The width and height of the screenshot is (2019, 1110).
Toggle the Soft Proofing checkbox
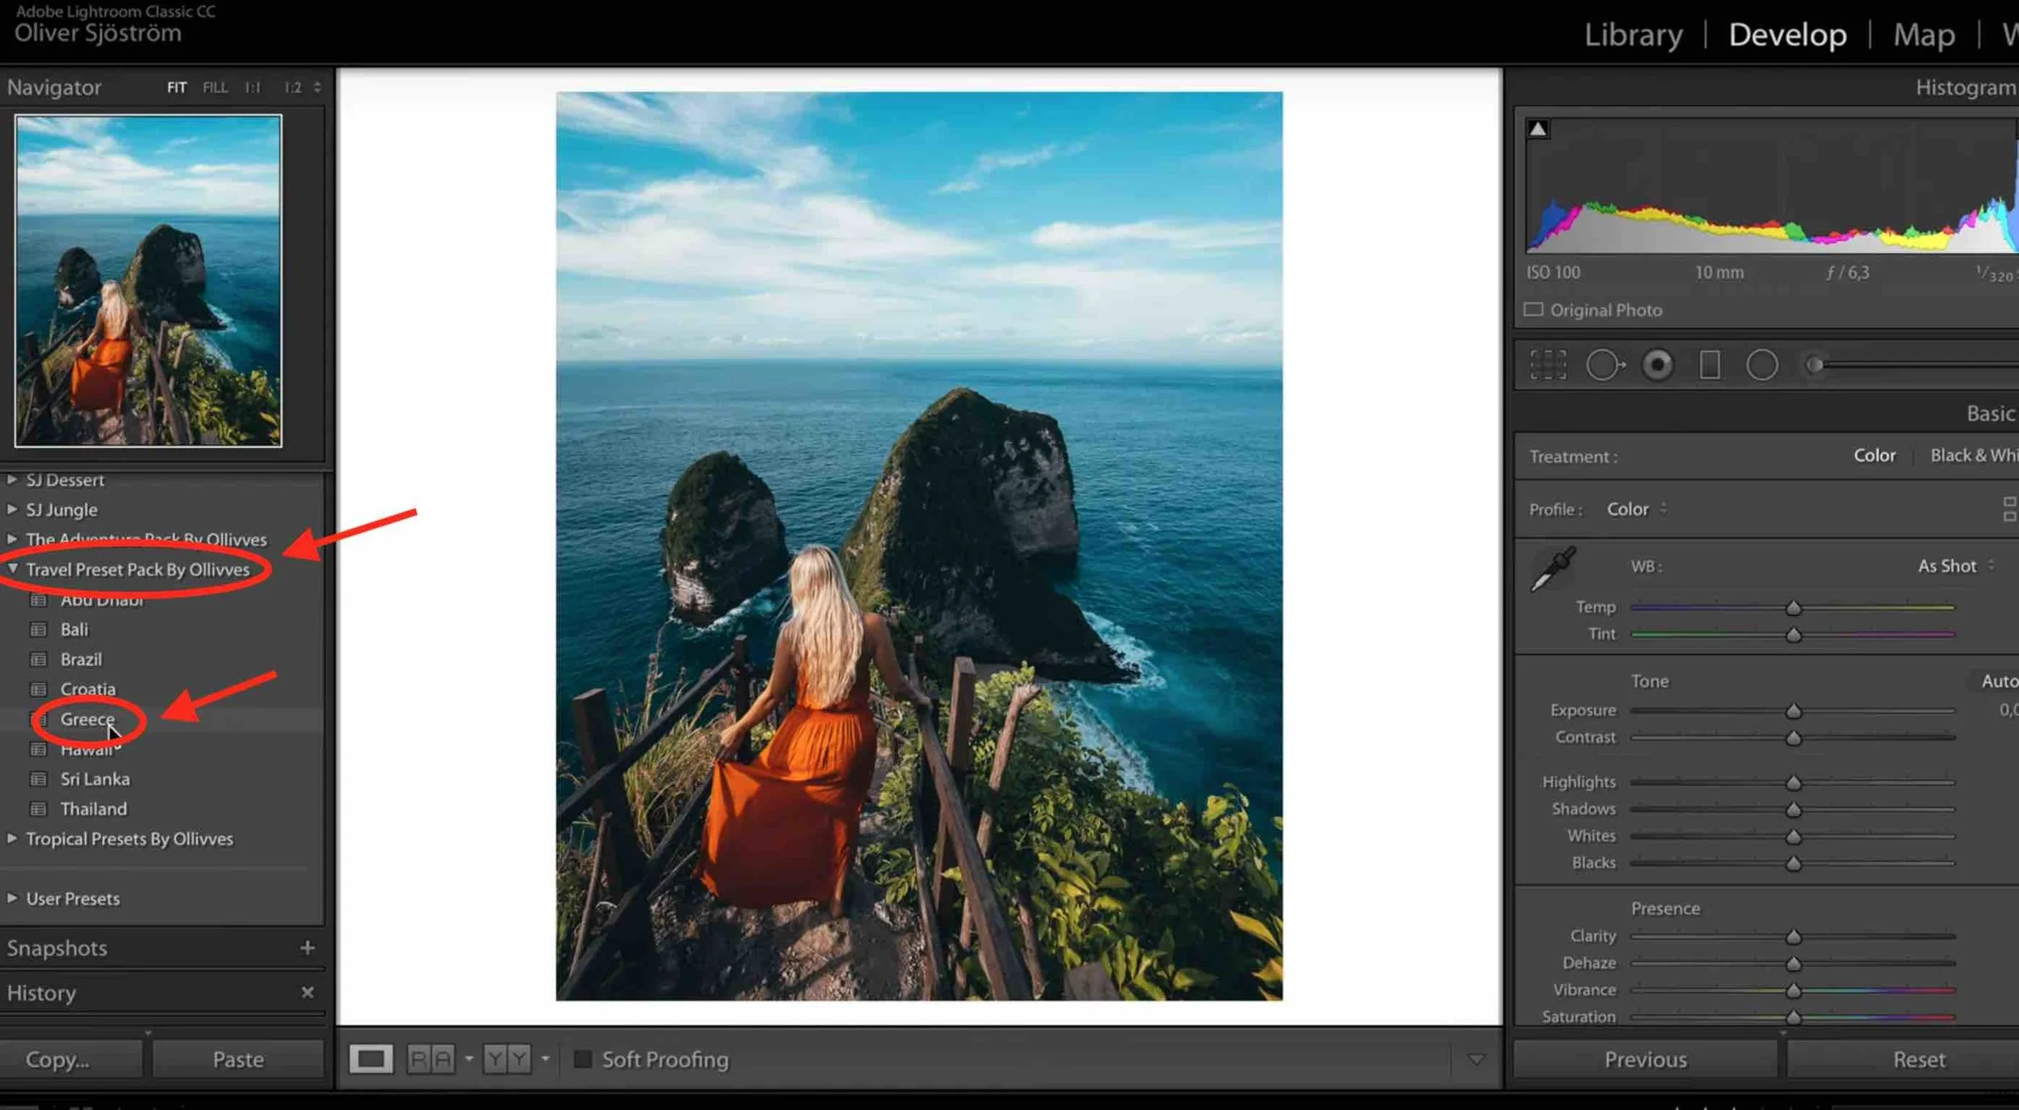pyautogui.click(x=581, y=1059)
